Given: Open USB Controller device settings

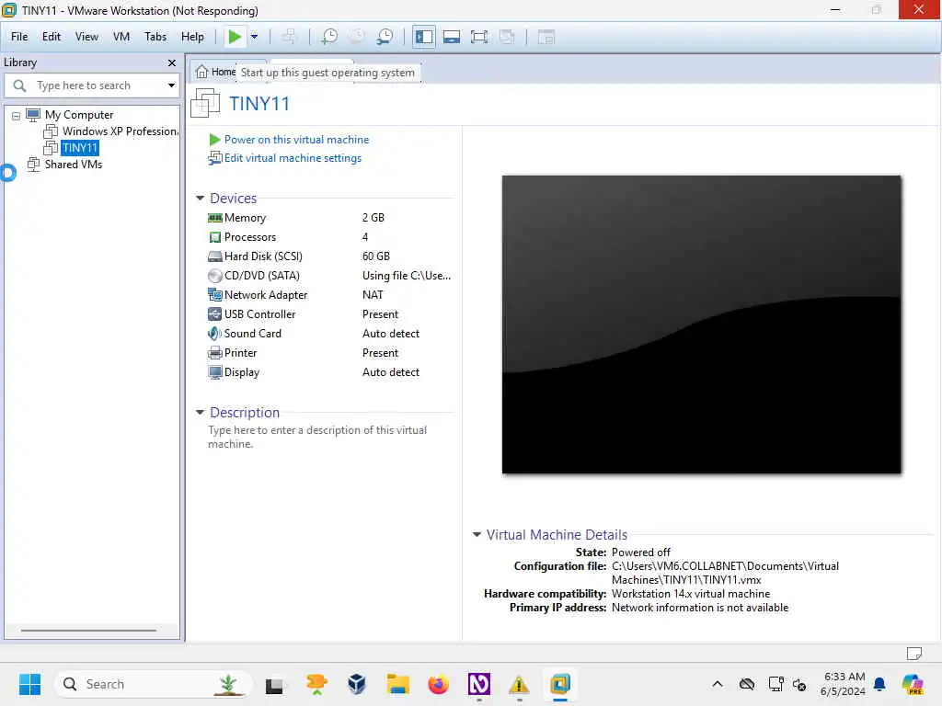Looking at the screenshot, I should point(259,314).
